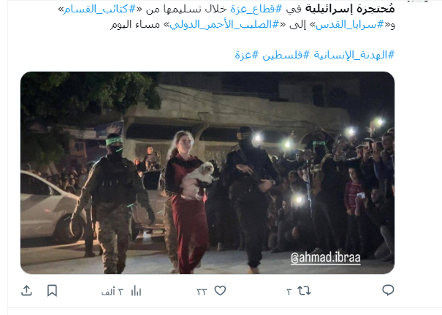The width and height of the screenshot is (442, 315).
Task: Click the views count ٣ ألف
Action: pos(113,292)
